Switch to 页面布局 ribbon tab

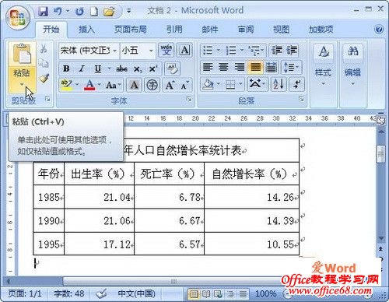(131, 30)
